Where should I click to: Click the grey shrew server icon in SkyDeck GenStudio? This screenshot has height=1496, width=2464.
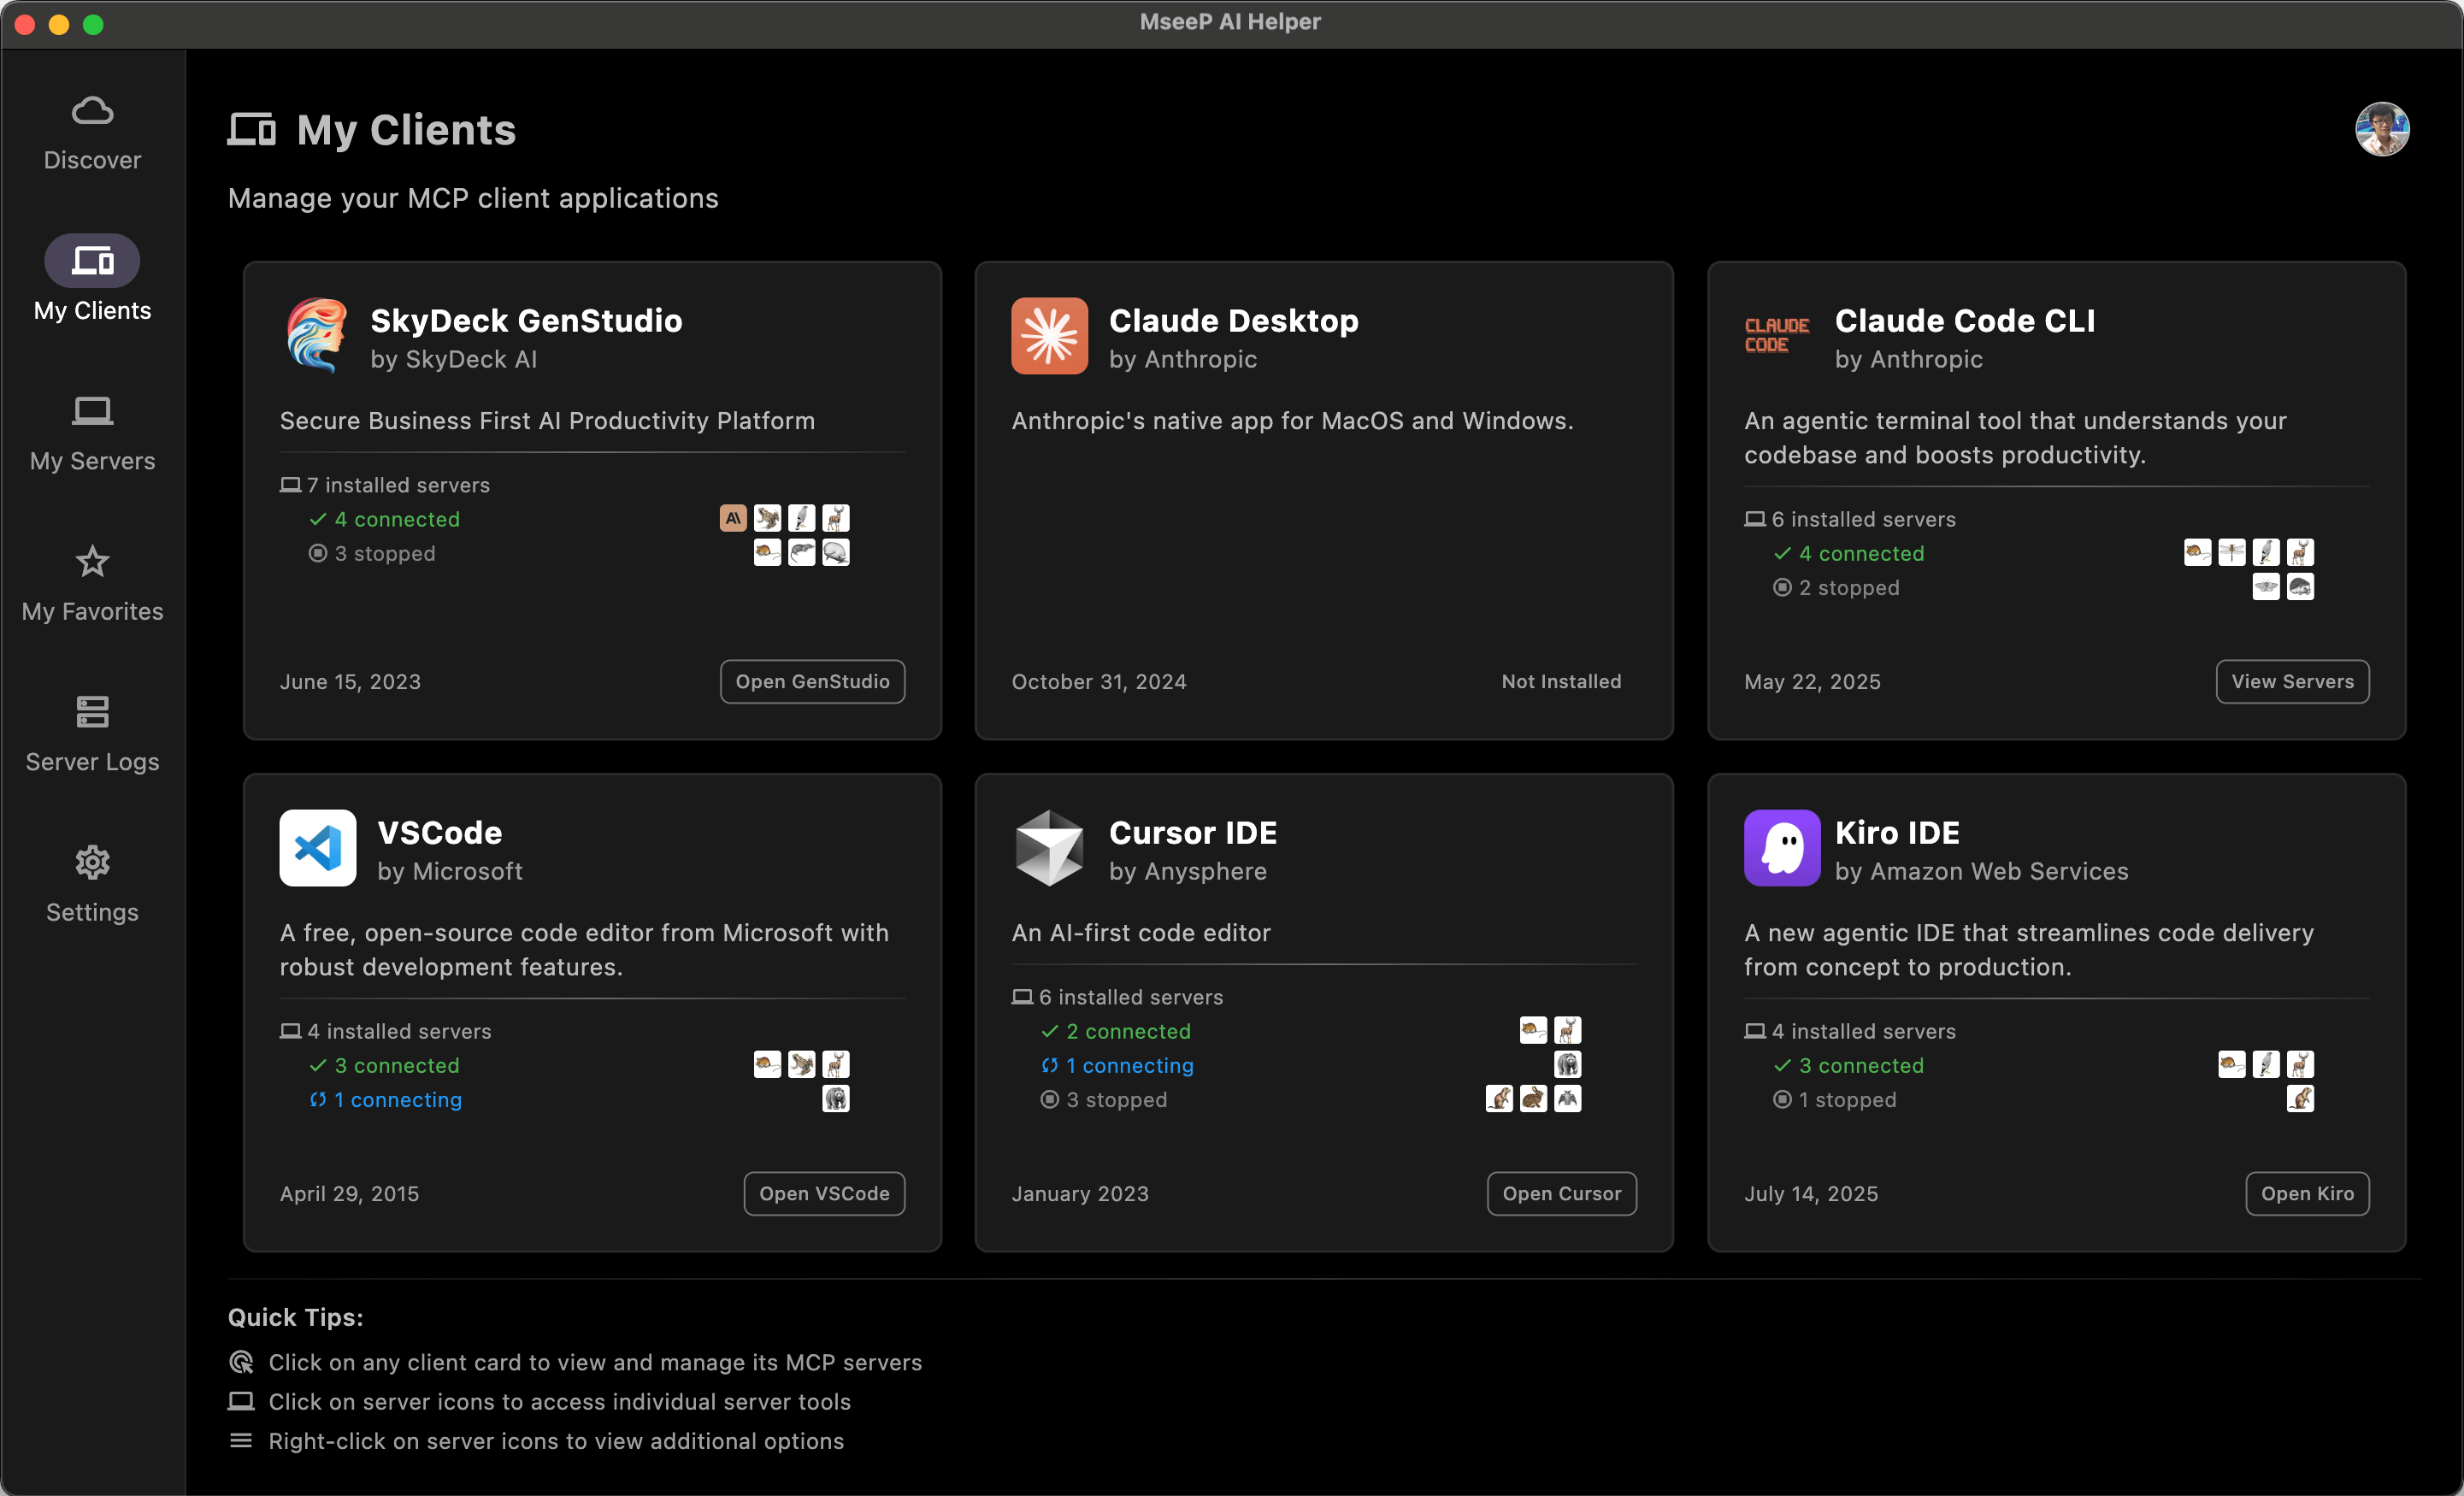pos(801,552)
